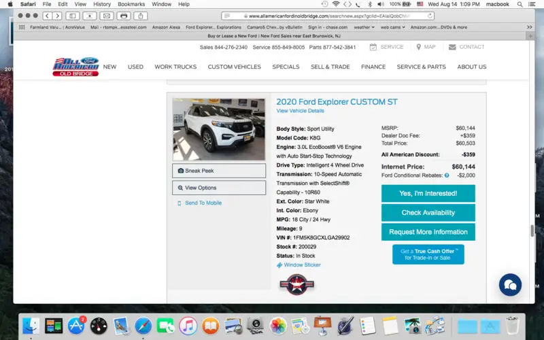Open Reminders from the Dock

(x=367, y=326)
